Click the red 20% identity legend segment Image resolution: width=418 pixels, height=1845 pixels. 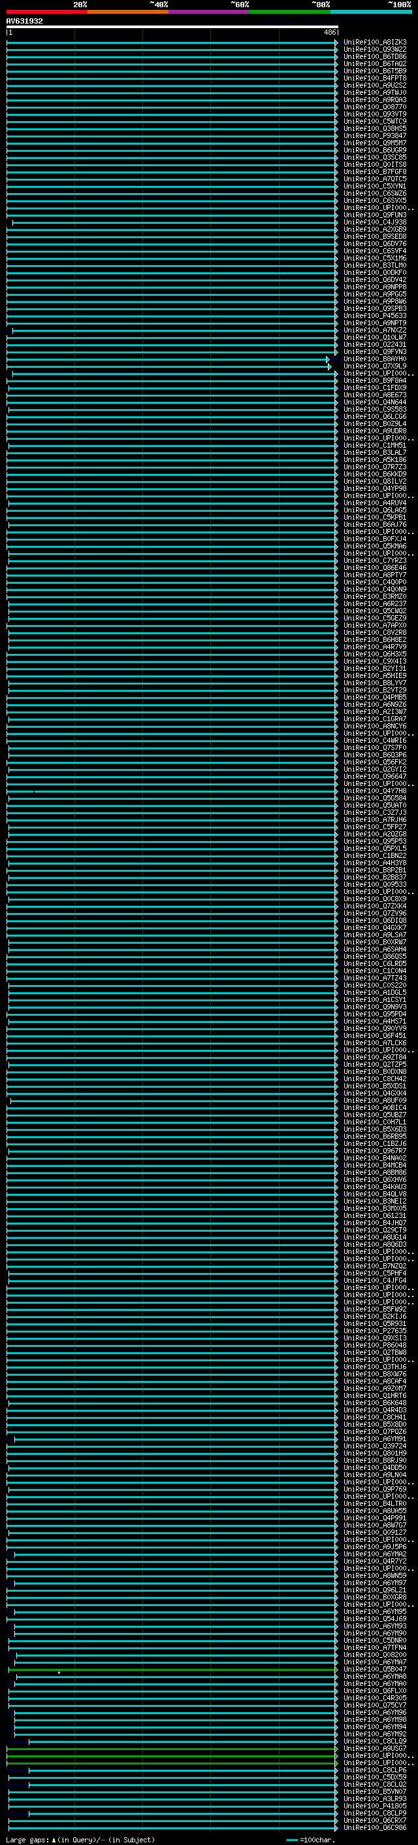point(47,12)
